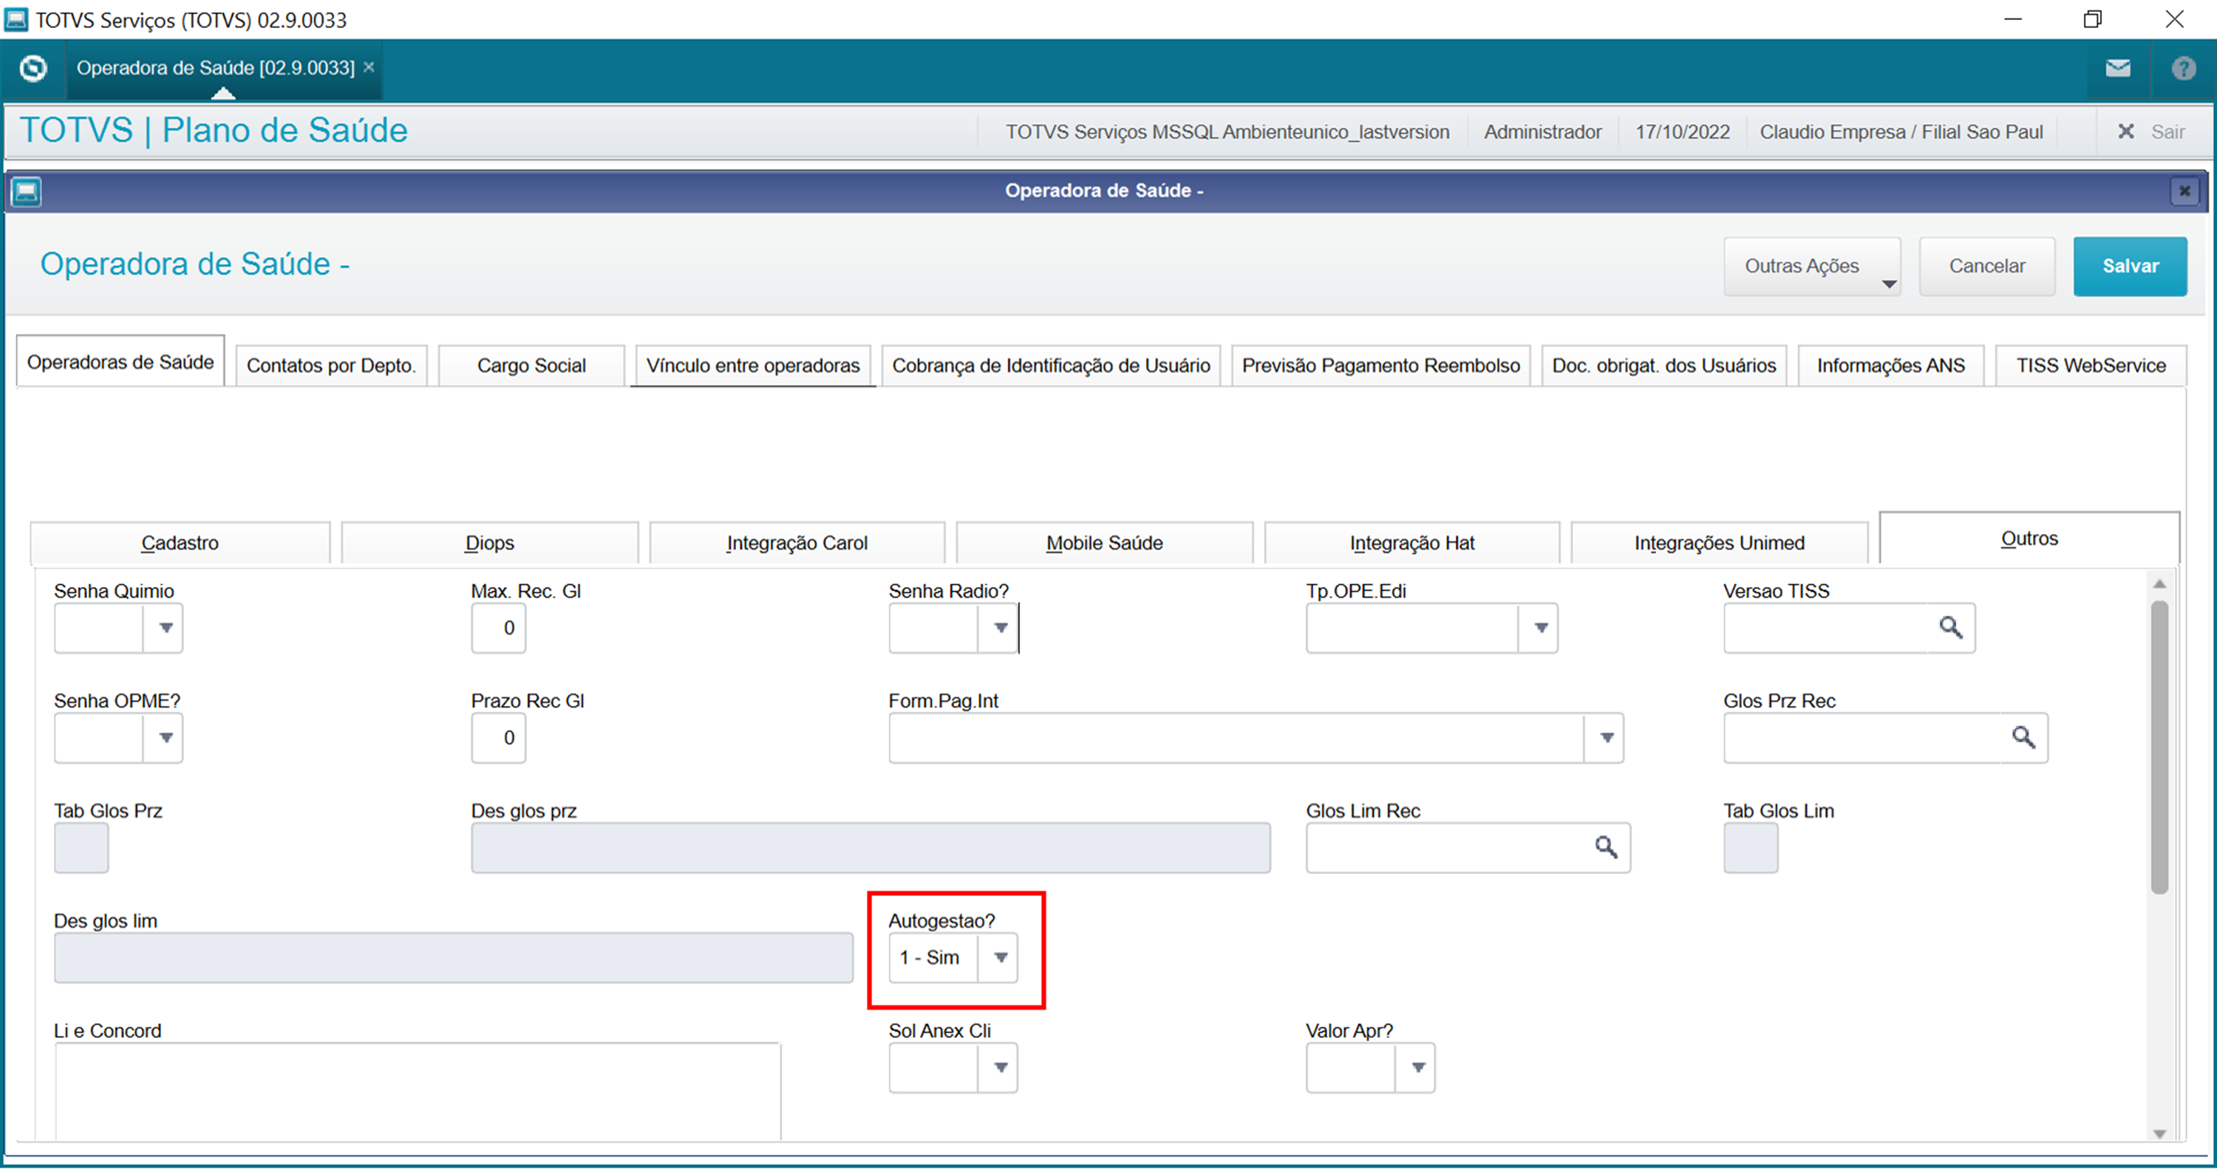Click the TOTVS logo home icon
The width and height of the screenshot is (2217, 1170).
pos(33,68)
